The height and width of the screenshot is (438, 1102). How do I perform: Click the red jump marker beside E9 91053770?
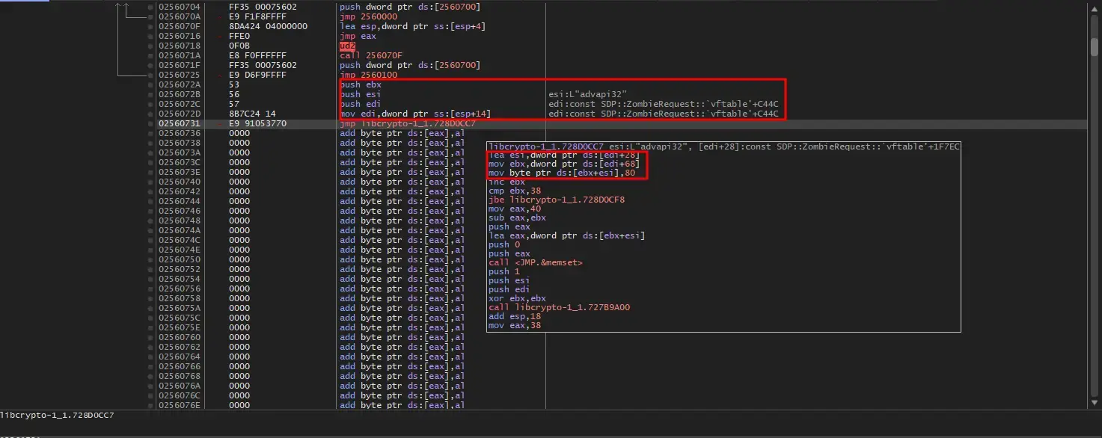pos(219,123)
